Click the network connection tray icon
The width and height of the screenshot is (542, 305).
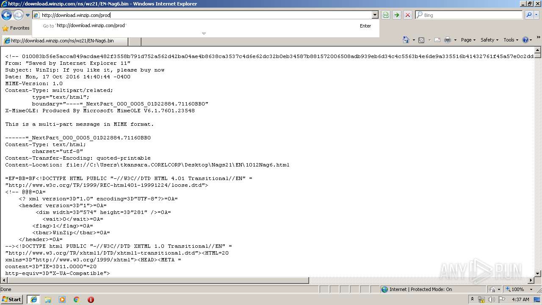point(481,299)
